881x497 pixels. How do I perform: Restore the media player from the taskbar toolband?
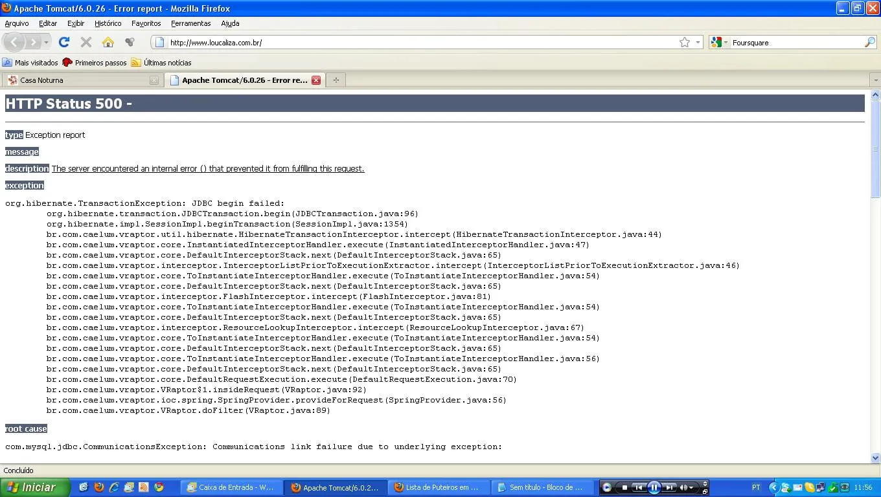705,491
